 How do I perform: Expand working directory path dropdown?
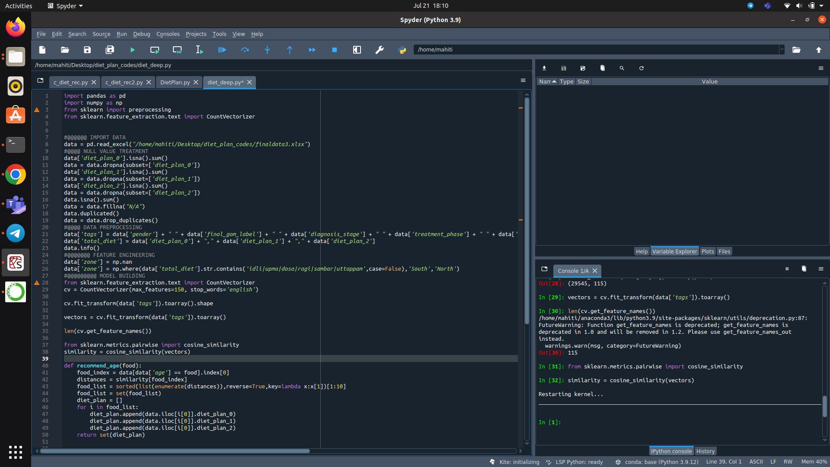click(x=782, y=50)
